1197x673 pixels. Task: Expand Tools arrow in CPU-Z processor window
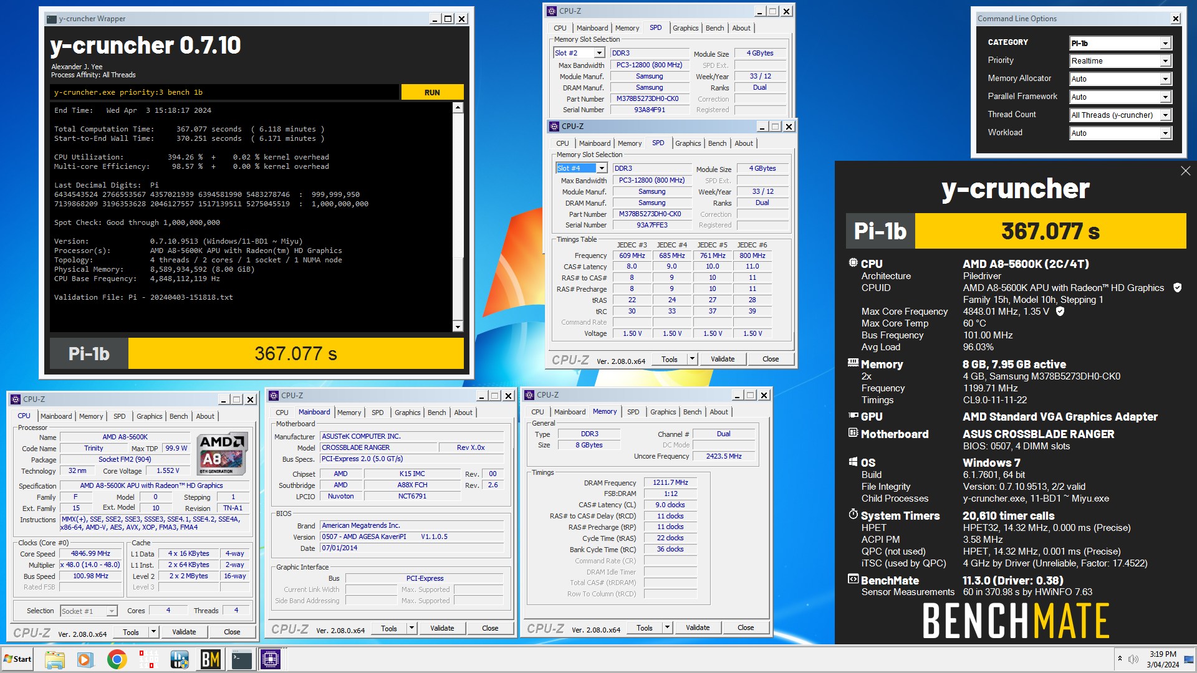tap(153, 632)
